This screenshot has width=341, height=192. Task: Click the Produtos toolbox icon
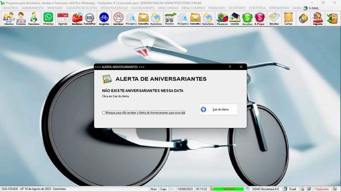coord(77,19)
